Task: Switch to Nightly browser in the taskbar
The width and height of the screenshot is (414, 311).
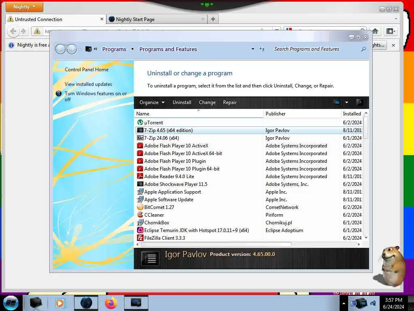Action: click(86, 303)
